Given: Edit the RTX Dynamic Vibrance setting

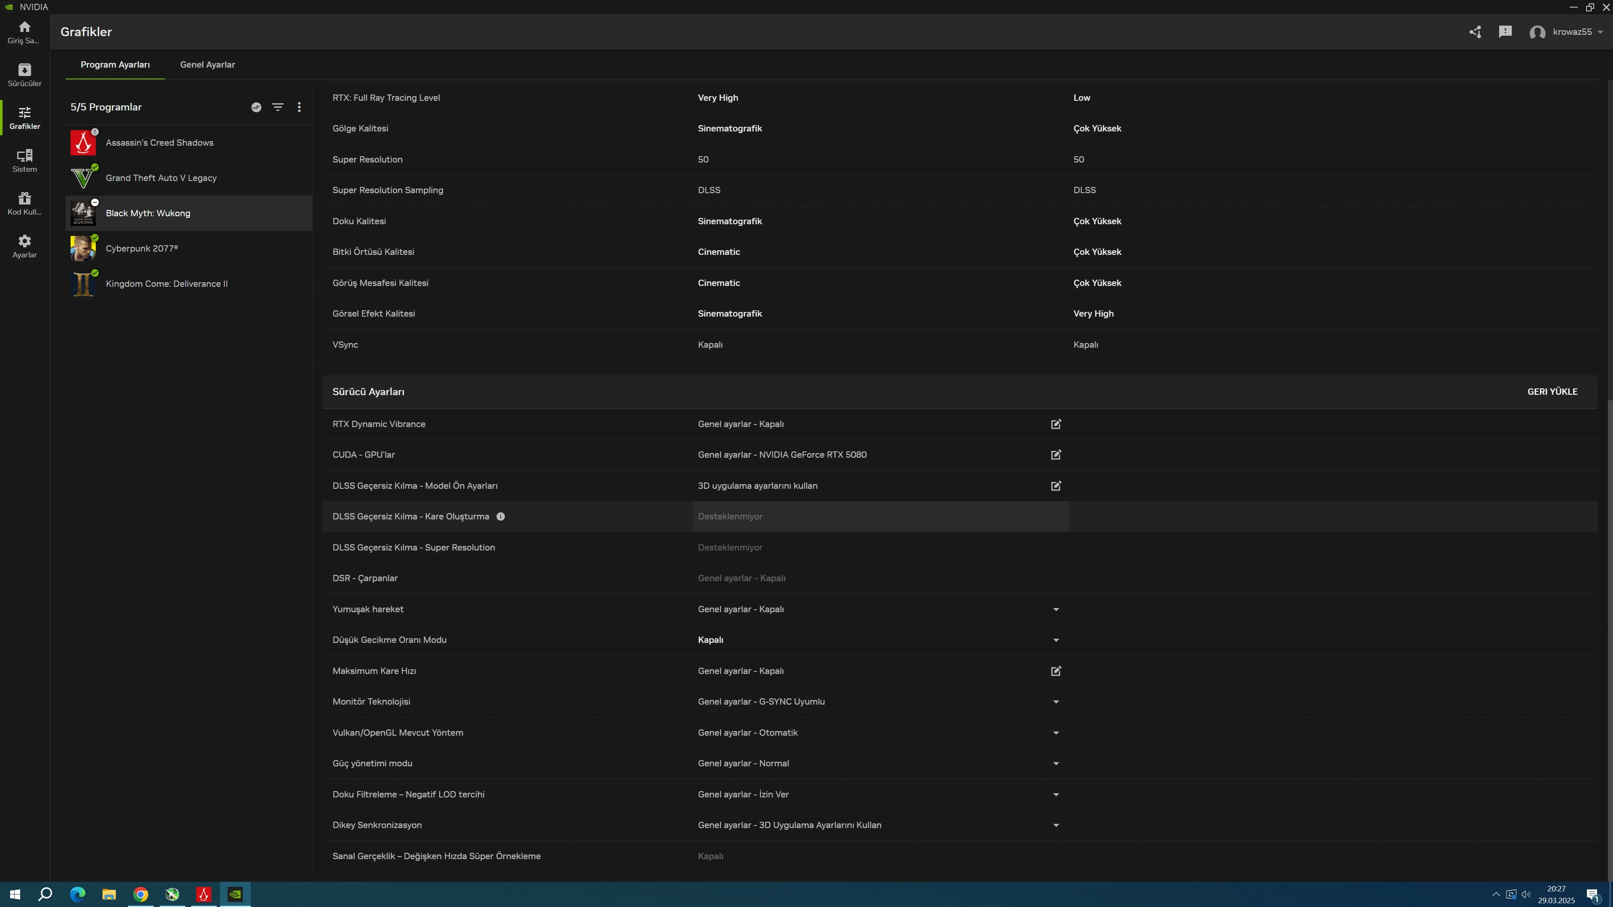Looking at the screenshot, I should (x=1056, y=425).
